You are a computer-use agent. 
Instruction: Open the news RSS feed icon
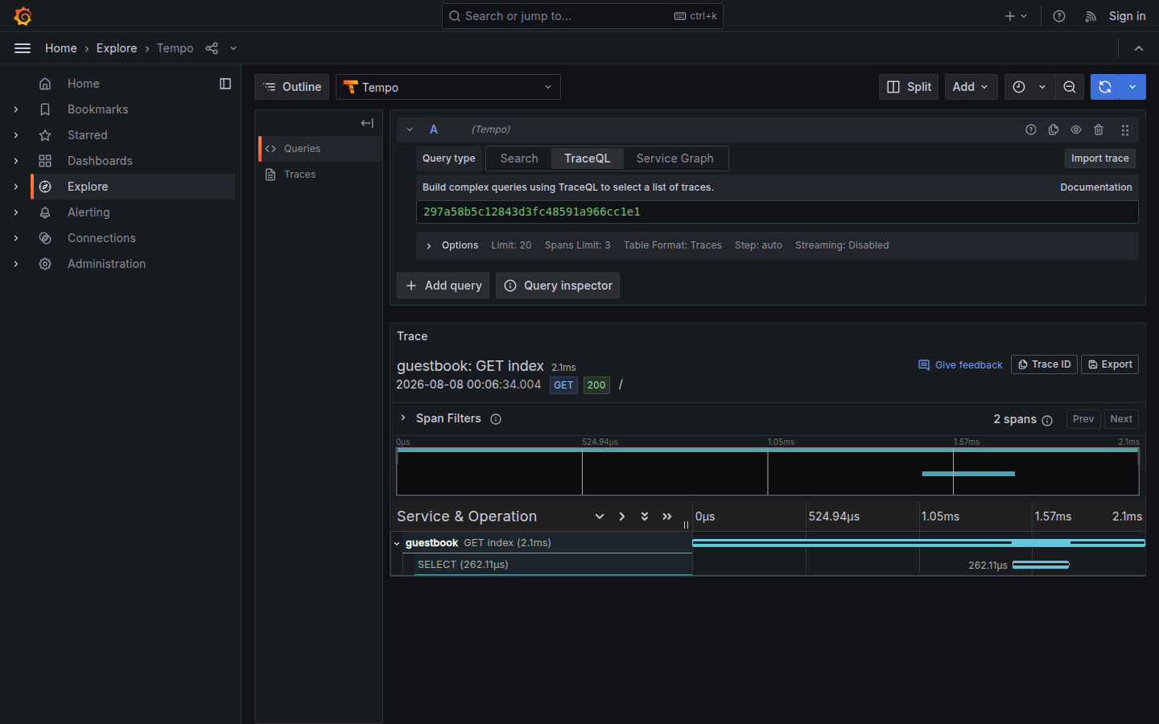[1091, 16]
